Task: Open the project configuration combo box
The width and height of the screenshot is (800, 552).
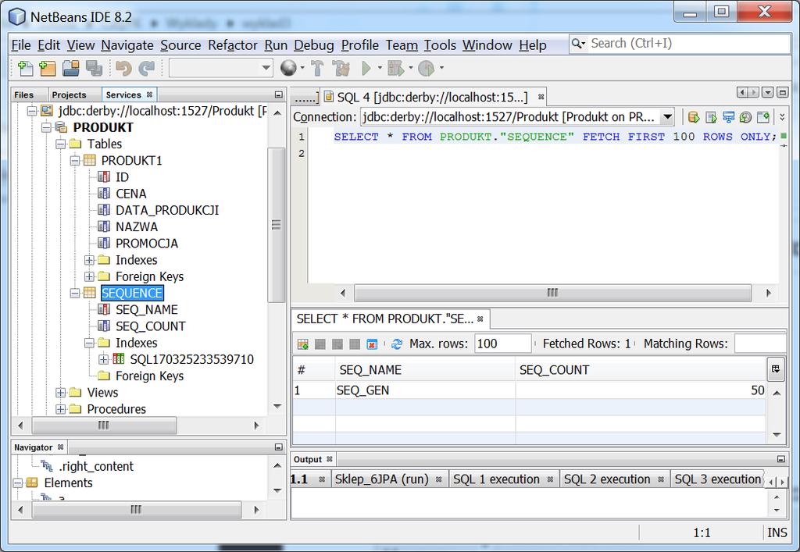Action: coord(220,68)
